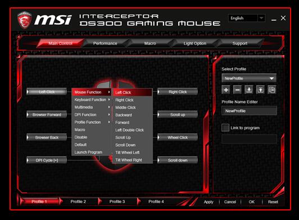299x220 pixels.
Task: Choose Tilt Wheel Left option
Action: pos(133,152)
